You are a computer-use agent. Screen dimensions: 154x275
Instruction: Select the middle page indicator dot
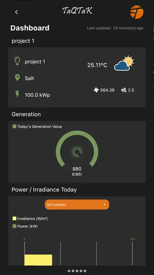click(77, 271)
